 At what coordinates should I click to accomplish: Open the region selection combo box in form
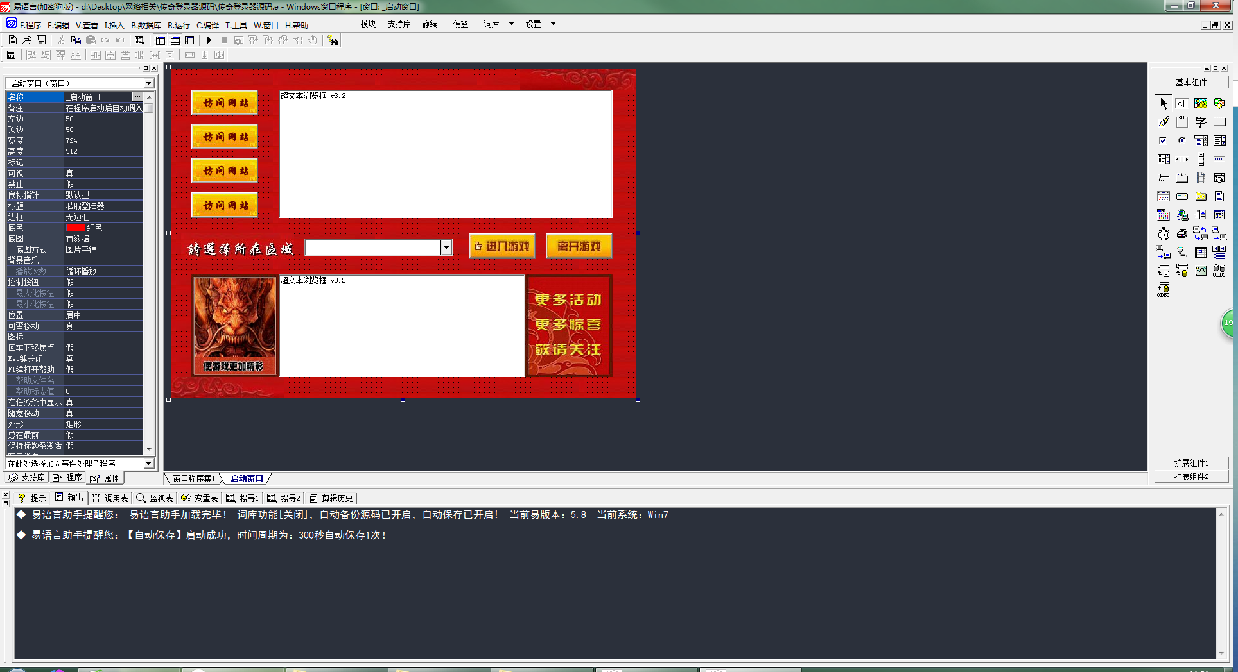[x=446, y=248]
